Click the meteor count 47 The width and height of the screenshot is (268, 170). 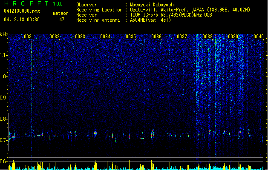pyautogui.click(x=62, y=20)
